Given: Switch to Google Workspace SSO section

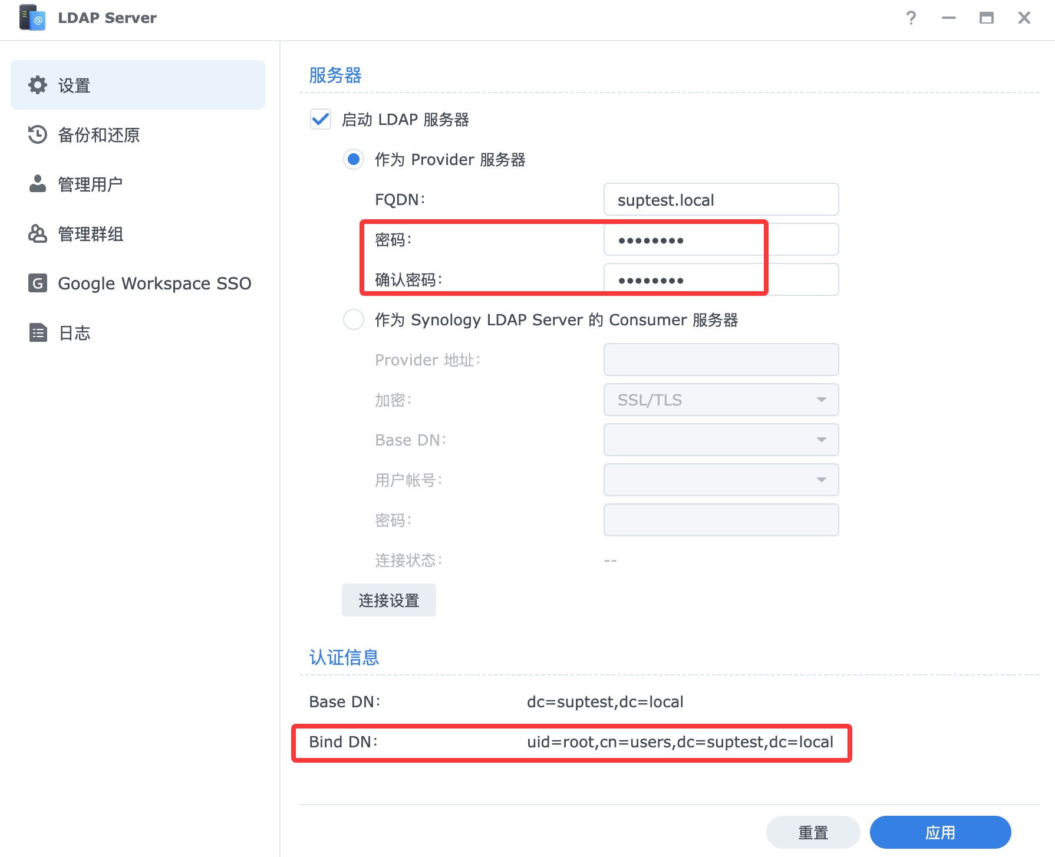Looking at the screenshot, I should pos(138,283).
